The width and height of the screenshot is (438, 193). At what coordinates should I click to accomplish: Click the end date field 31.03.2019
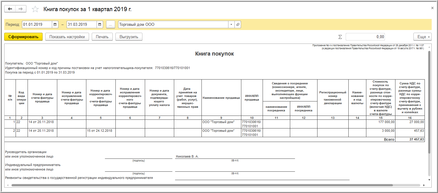point(82,24)
